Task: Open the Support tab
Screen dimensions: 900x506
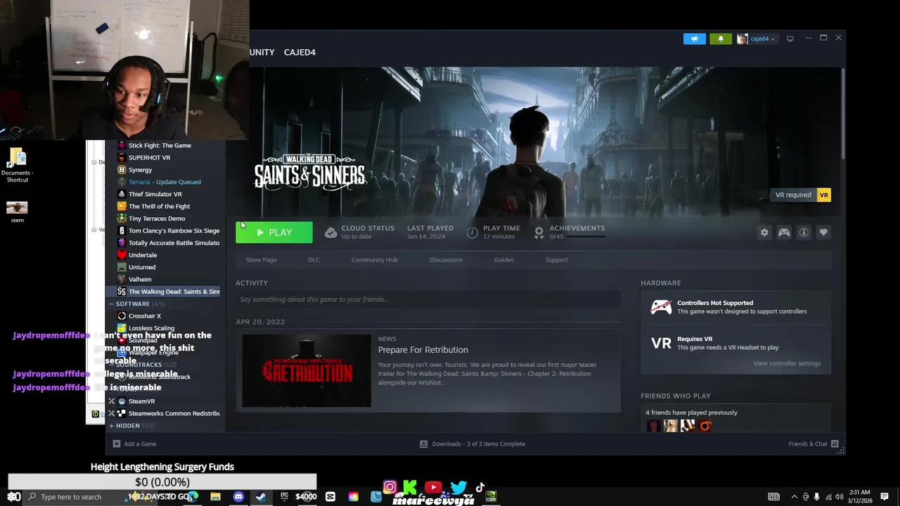Action: tap(556, 260)
